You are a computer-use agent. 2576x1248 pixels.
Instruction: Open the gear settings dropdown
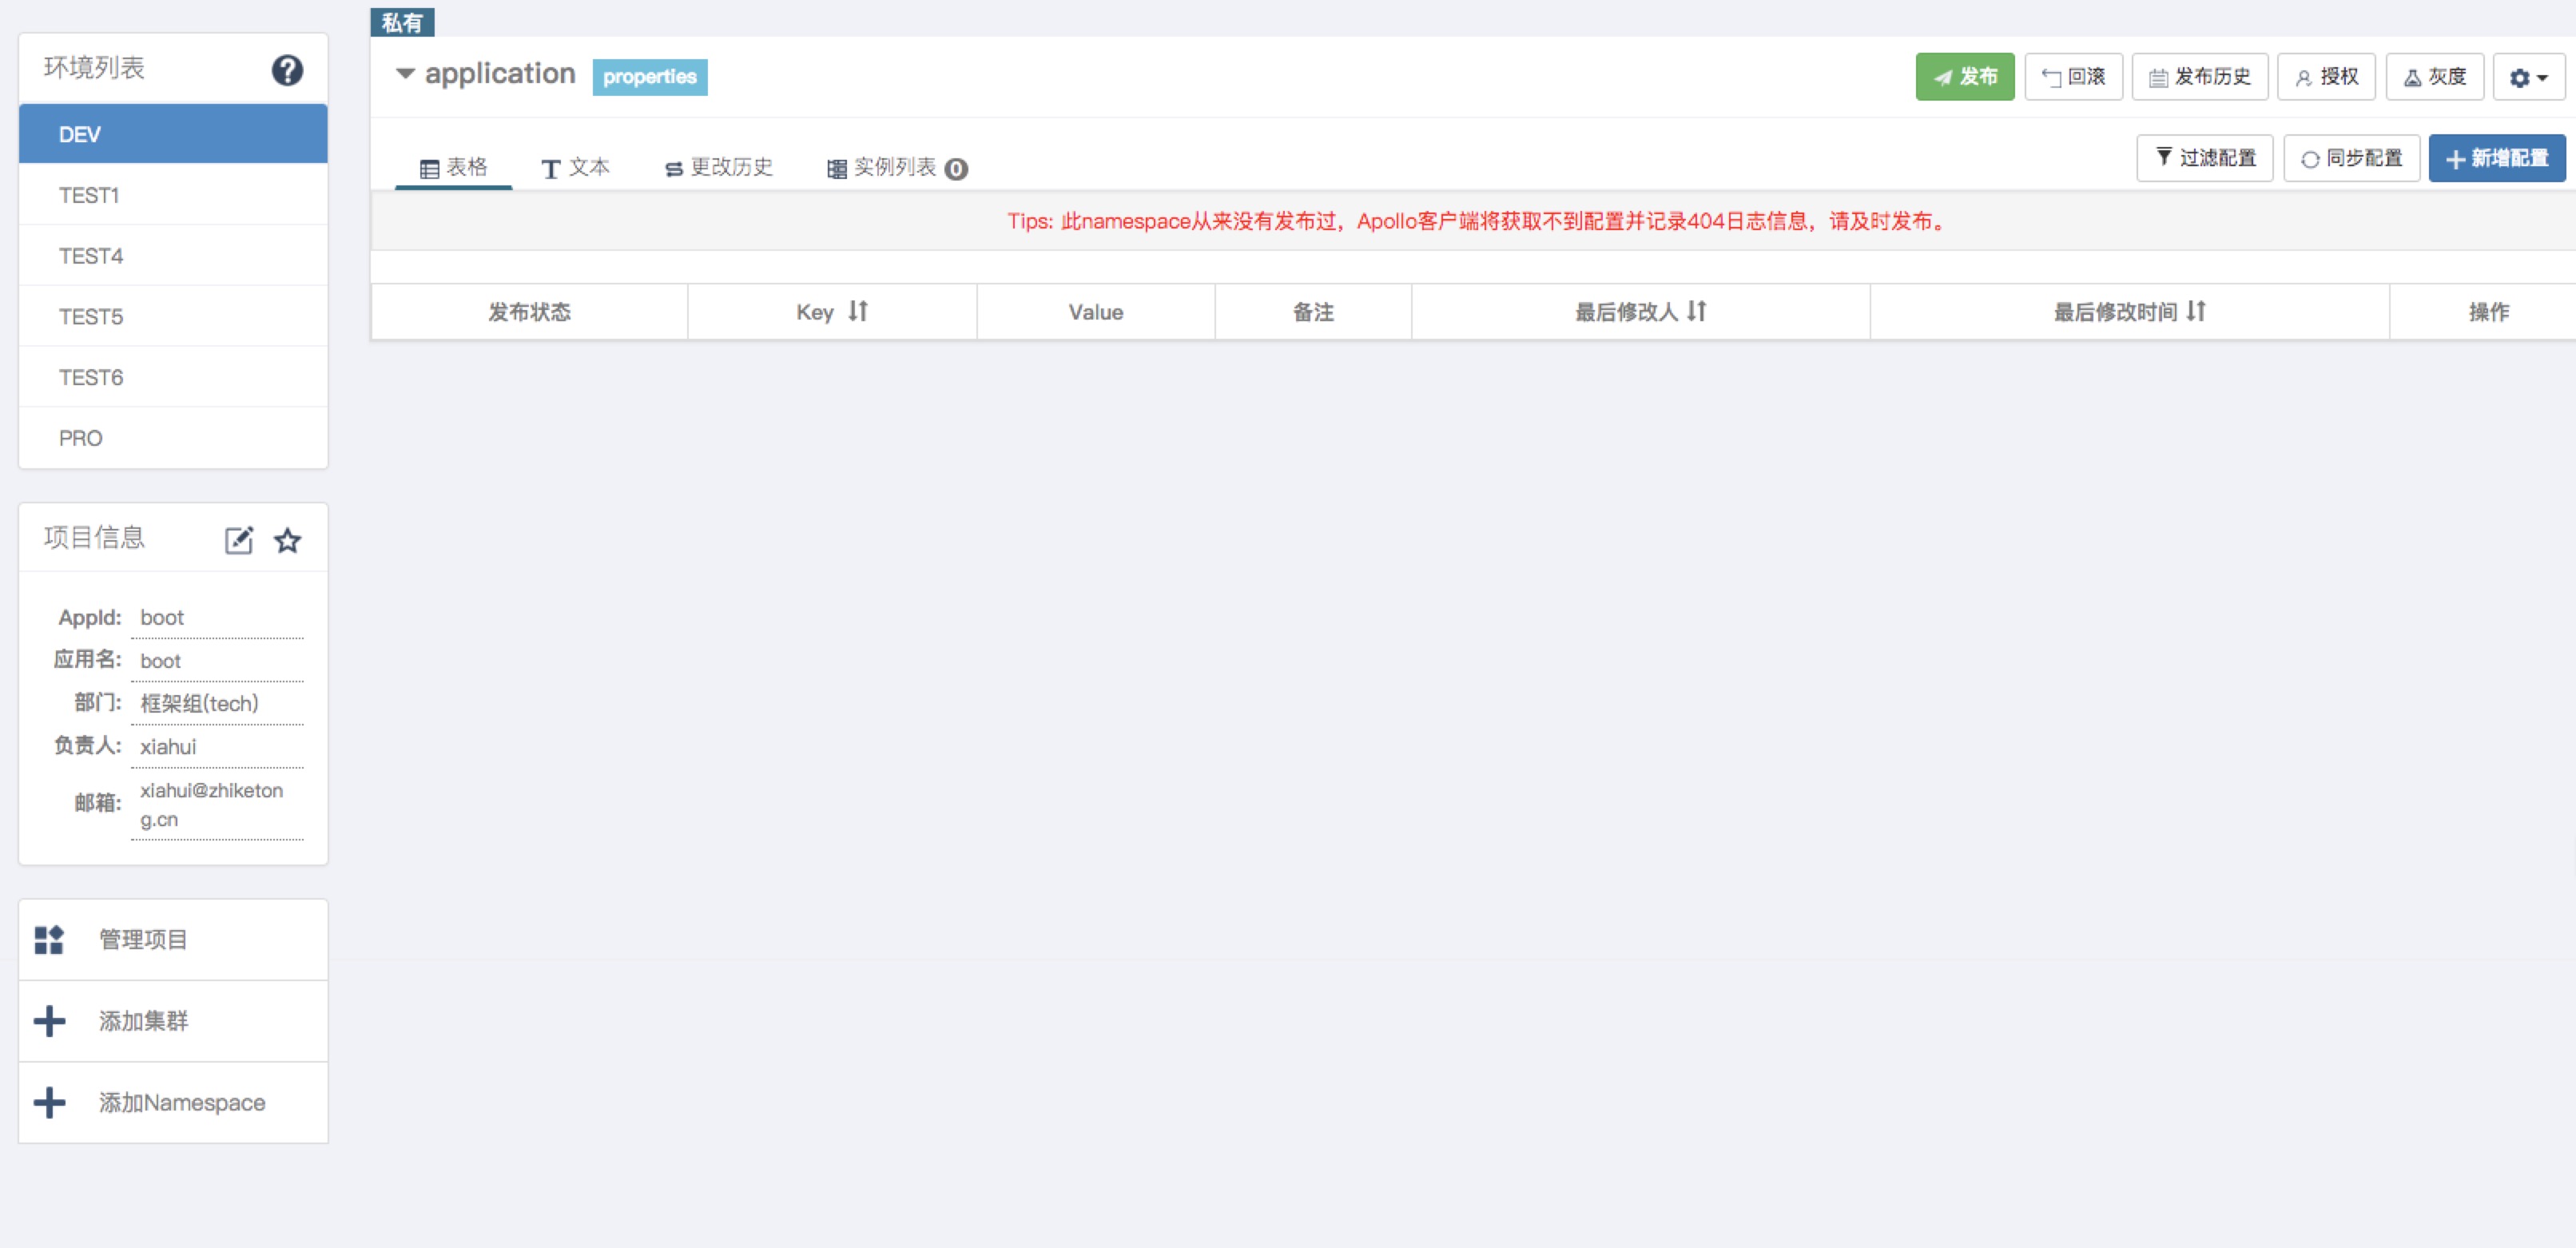pyautogui.click(x=2528, y=77)
